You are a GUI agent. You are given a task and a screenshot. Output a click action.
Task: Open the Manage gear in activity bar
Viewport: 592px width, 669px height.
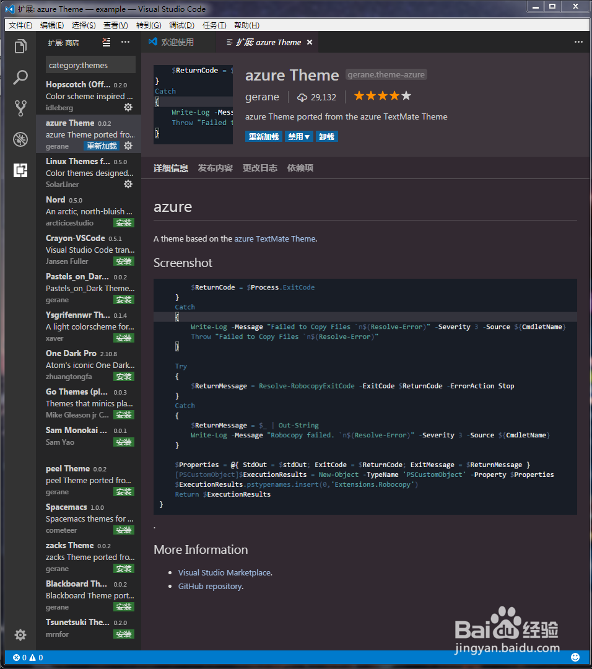point(20,635)
